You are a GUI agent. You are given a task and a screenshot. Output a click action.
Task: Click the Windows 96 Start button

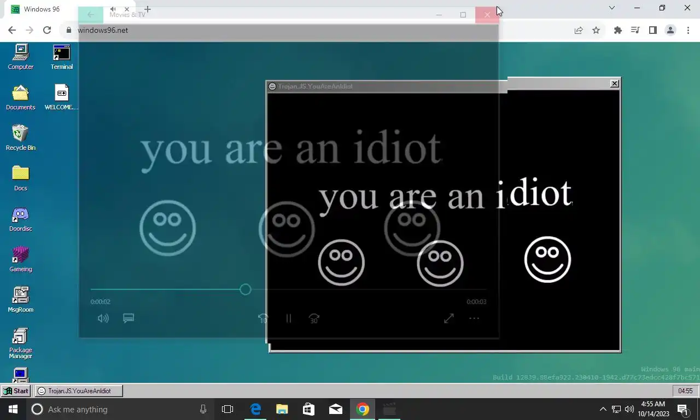16,390
